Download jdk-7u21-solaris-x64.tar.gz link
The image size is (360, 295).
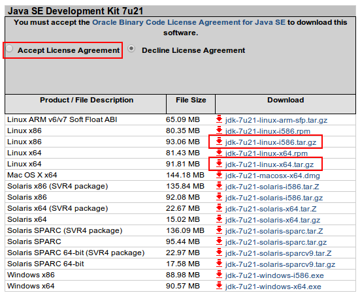tap(272, 220)
